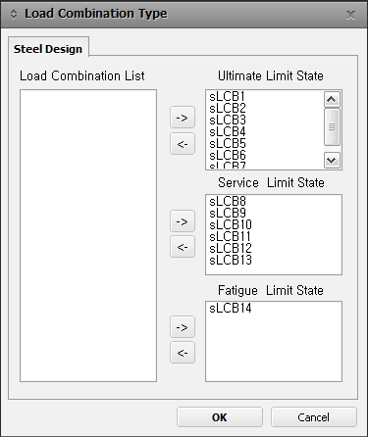Click the collapse arrows icon in title bar
The height and width of the screenshot is (437, 368).
point(14,15)
